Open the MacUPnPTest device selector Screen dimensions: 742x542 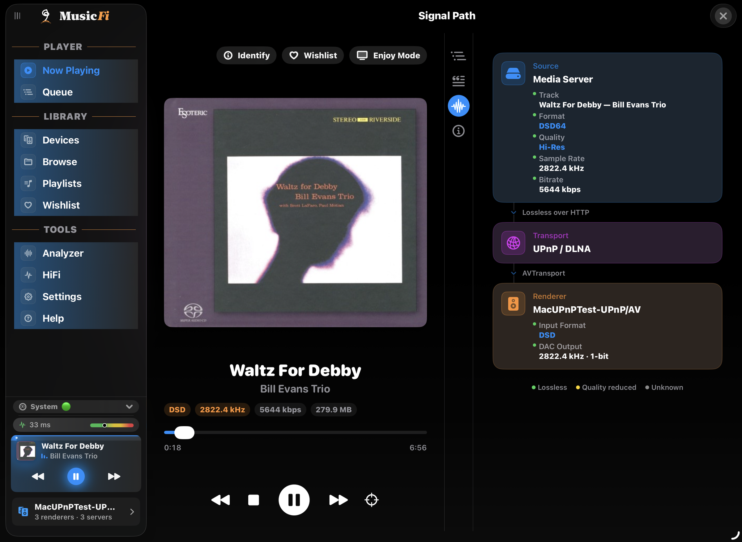point(76,512)
